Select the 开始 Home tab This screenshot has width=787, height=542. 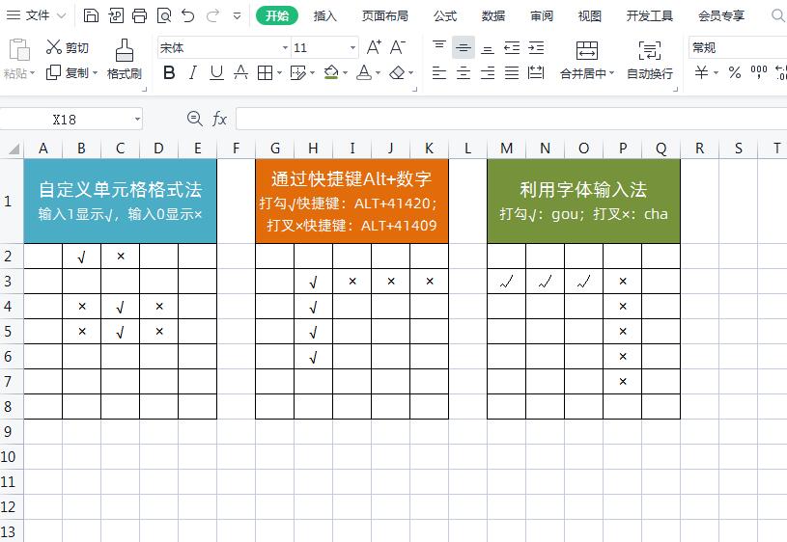click(x=277, y=16)
